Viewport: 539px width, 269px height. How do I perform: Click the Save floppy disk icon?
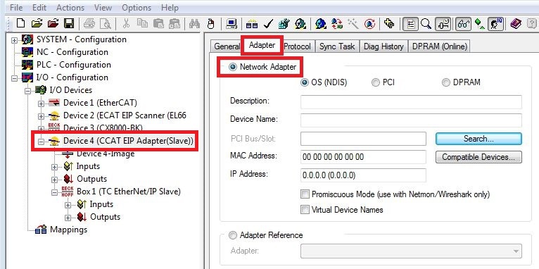point(69,23)
